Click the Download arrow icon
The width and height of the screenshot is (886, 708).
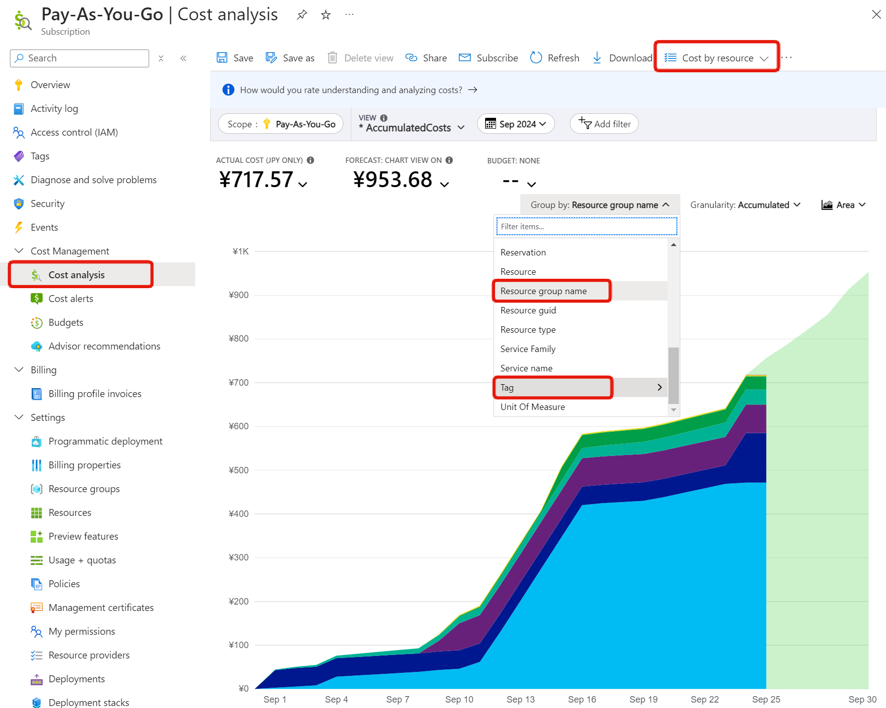click(597, 58)
